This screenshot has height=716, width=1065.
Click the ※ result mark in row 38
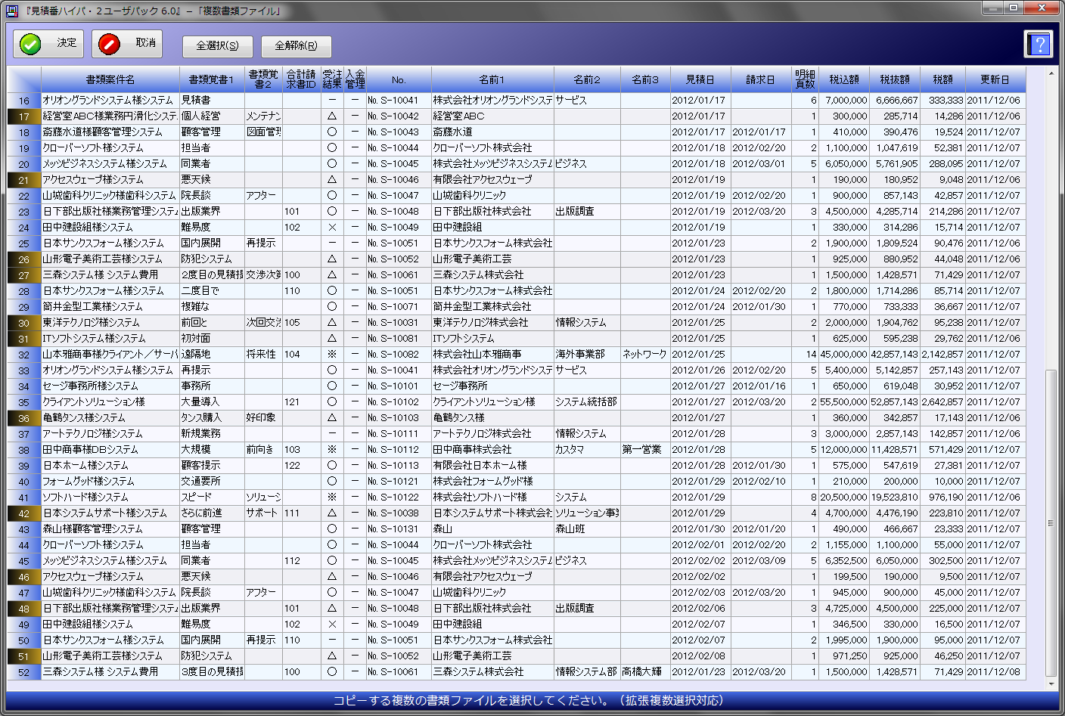[332, 450]
